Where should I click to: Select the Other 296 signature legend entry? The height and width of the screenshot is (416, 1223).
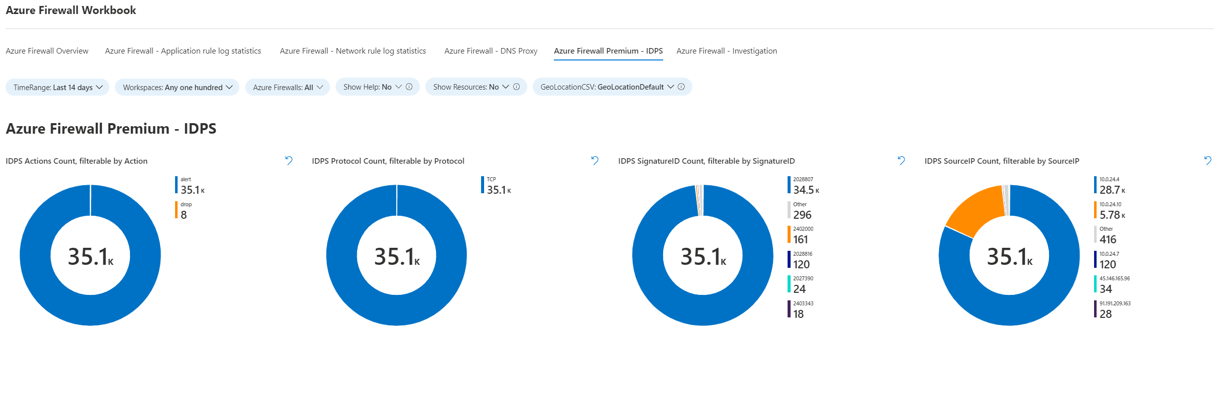[801, 210]
